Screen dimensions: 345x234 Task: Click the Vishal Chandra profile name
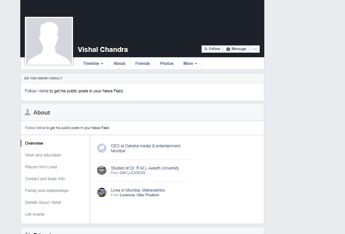[x=103, y=50]
